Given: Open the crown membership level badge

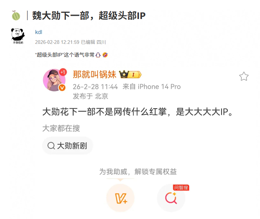Looking at the screenshot, I should click(130, 75).
